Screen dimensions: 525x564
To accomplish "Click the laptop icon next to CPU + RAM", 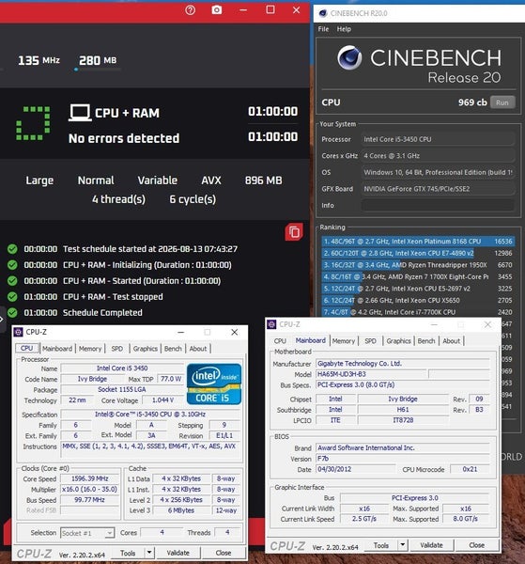I will click(80, 113).
